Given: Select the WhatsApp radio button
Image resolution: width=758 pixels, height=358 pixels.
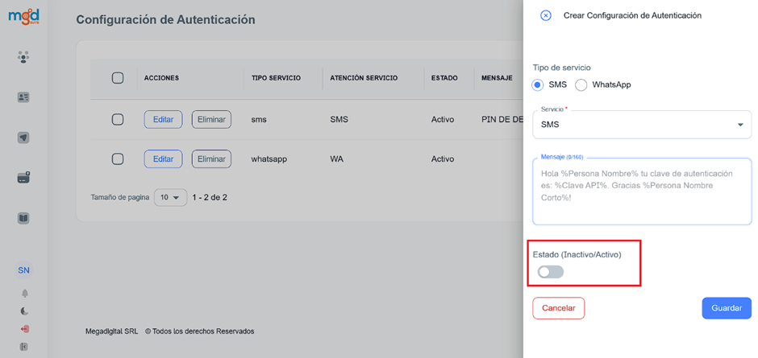Looking at the screenshot, I should [x=581, y=84].
